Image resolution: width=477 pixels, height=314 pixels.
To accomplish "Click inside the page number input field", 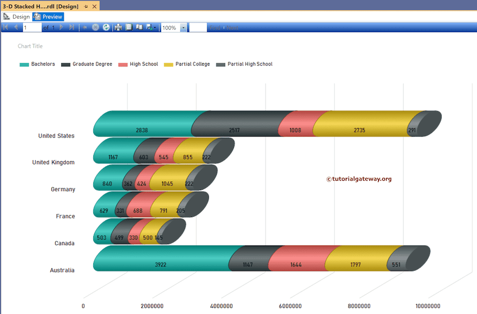I will click(x=31, y=27).
